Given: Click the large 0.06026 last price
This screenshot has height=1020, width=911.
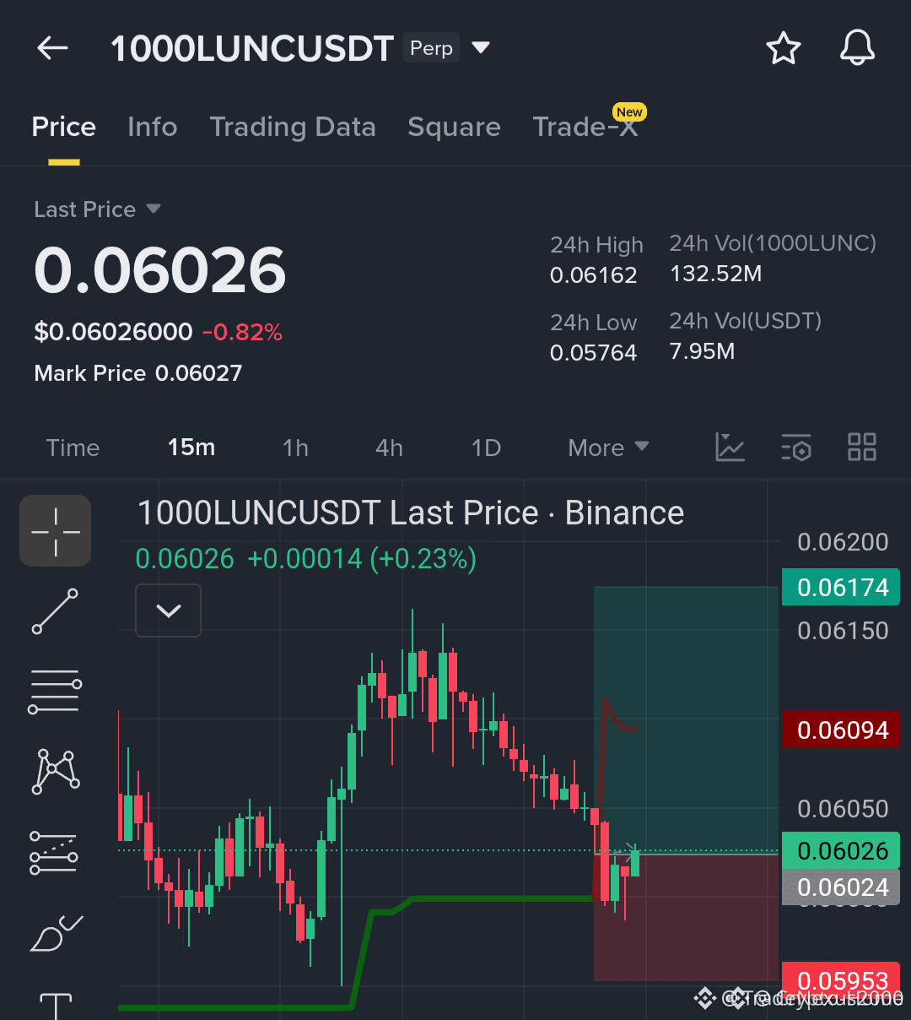Looking at the screenshot, I should (160, 270).
